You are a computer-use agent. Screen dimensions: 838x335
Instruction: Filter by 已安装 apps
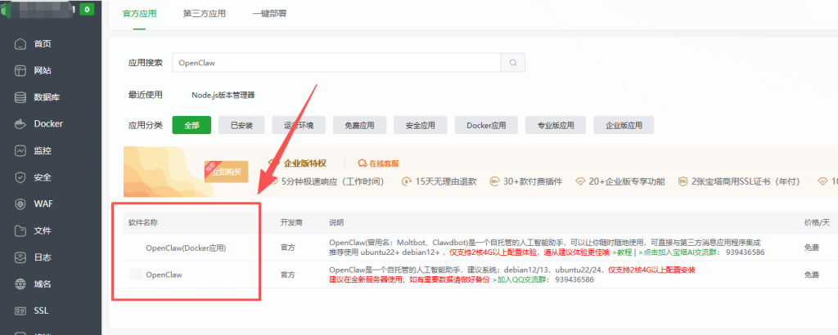(x=241, y=125)
